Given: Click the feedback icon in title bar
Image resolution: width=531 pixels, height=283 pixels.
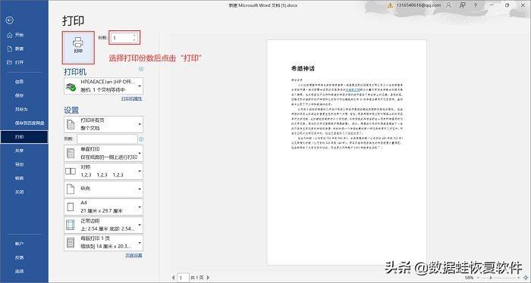Looking at the screenshot, I should 462,5.
